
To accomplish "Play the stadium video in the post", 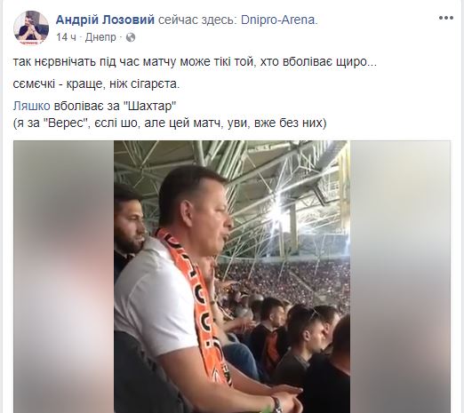I will (x=232, y=276).
